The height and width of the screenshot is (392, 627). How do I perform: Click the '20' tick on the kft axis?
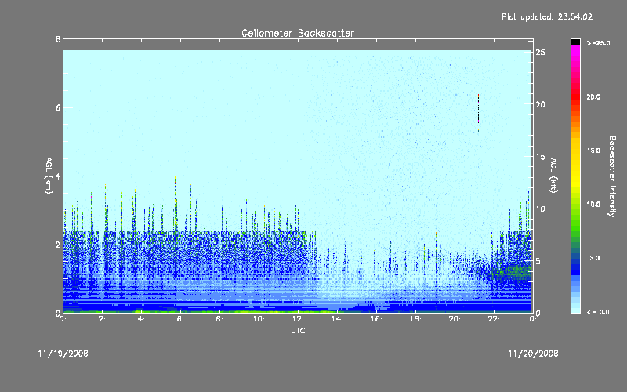point(540,104)
